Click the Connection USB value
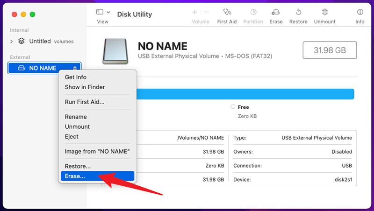The image size is (374, 211). (347, 166)
